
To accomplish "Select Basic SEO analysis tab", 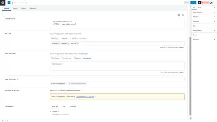I will [55, 107].
